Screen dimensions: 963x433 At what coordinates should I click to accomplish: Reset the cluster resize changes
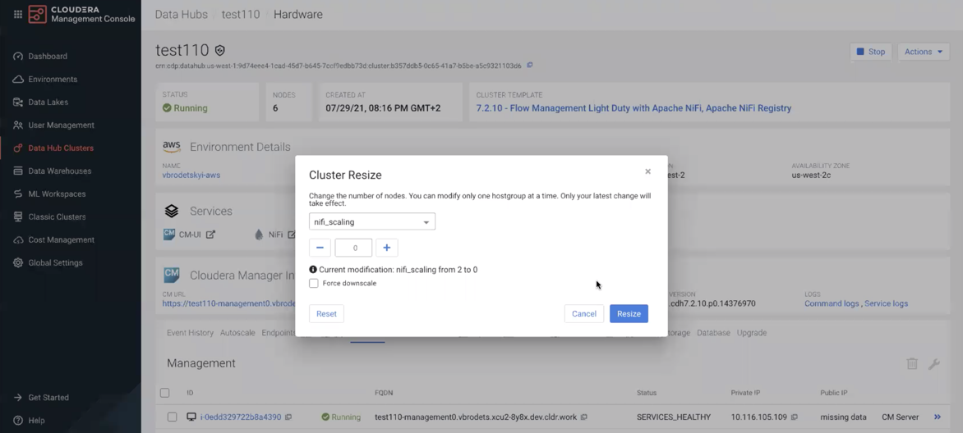click(326, 313)
